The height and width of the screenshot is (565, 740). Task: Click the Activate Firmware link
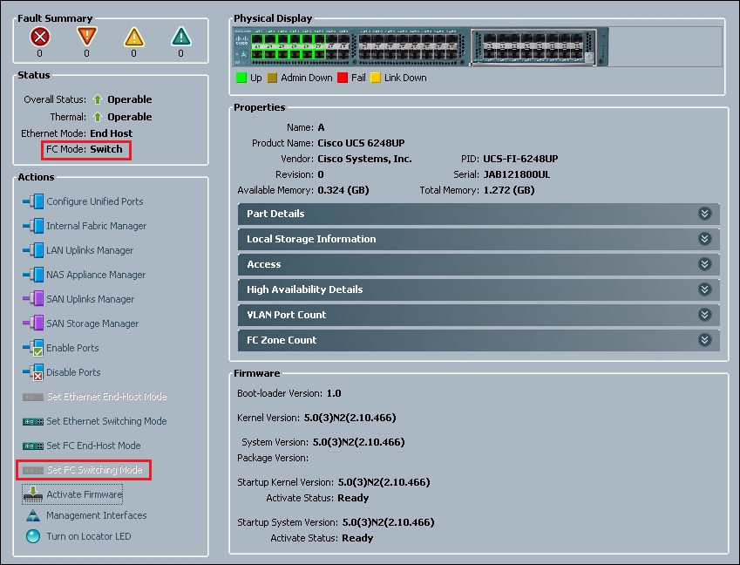tap(84, 494)
